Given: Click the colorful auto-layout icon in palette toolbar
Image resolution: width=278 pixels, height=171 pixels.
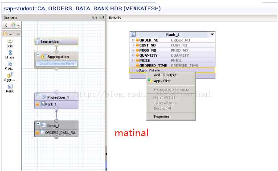Looking at the screenshot, I should [13, 25].
